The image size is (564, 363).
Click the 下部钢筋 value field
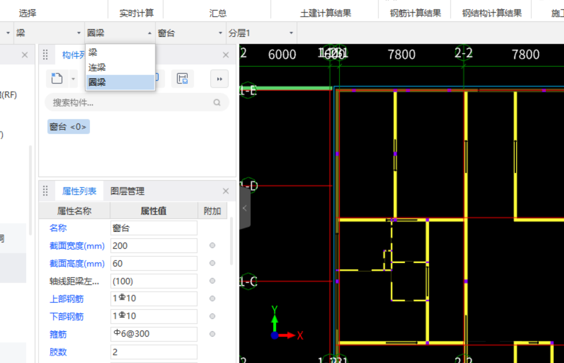point(154,316)
